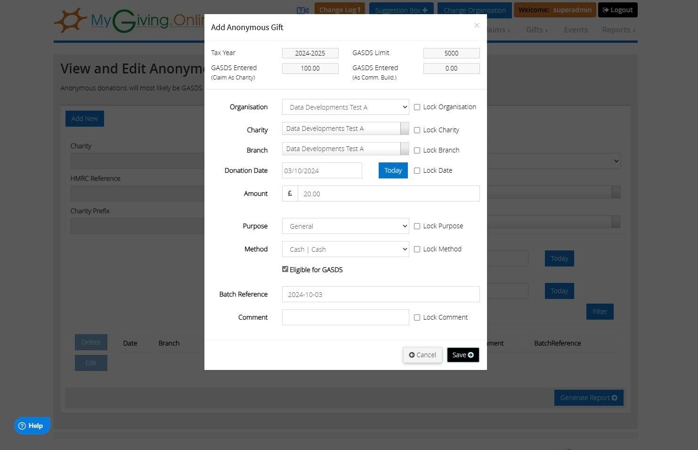Viewport: 698px width, 450px height.
Task: Click the video help camera icon
Action: pos(302,10)
